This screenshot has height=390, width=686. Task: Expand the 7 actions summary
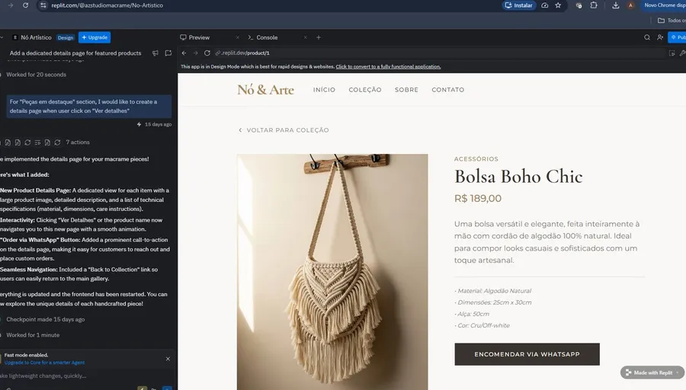click(78, 142)
